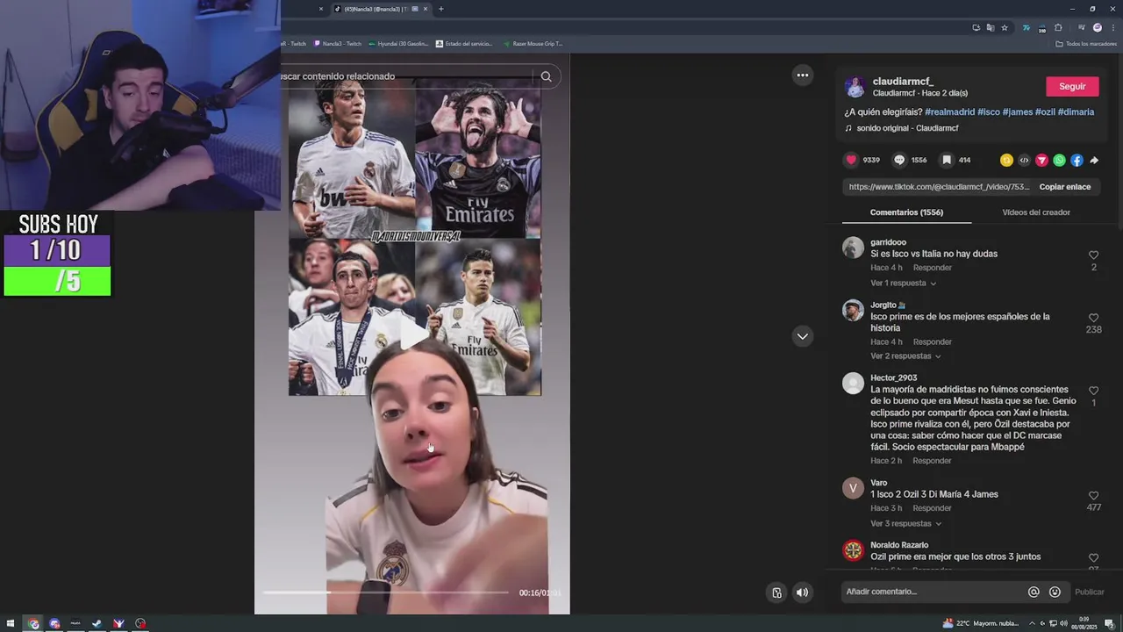The height and width of the screenshot is (632, 1123).
Task: Open more share options arrow
Action: pyautogui.click(x=1094, y=160)
